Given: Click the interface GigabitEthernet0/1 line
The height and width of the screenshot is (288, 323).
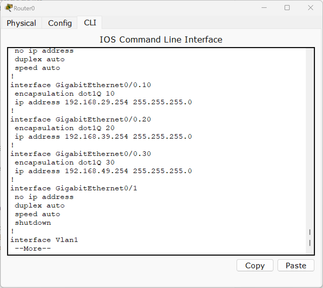Looking at the screenshot, I should [74, 188].
